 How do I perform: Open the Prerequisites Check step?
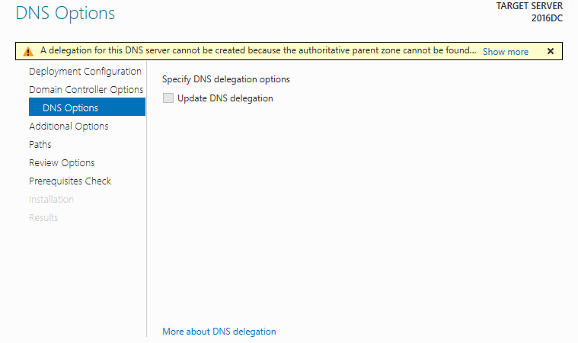pyautogui.click(x=70, y=181)
